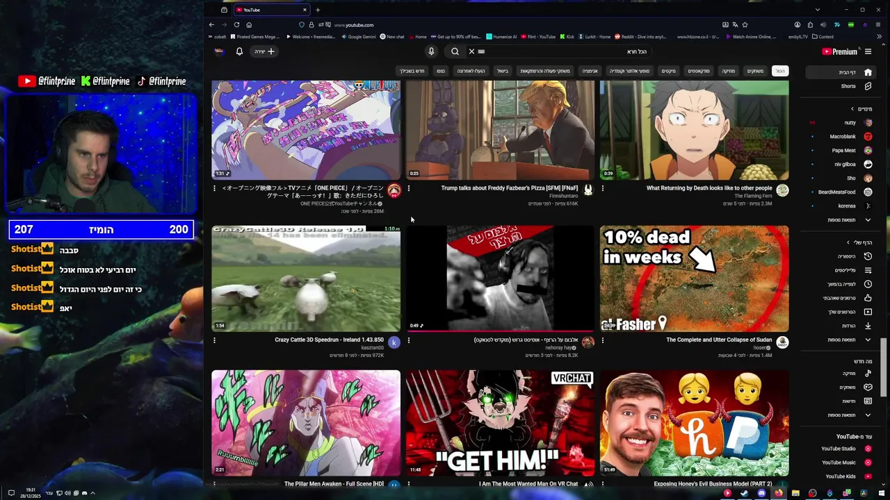Select the Gaming filter chip

point(755,71)
